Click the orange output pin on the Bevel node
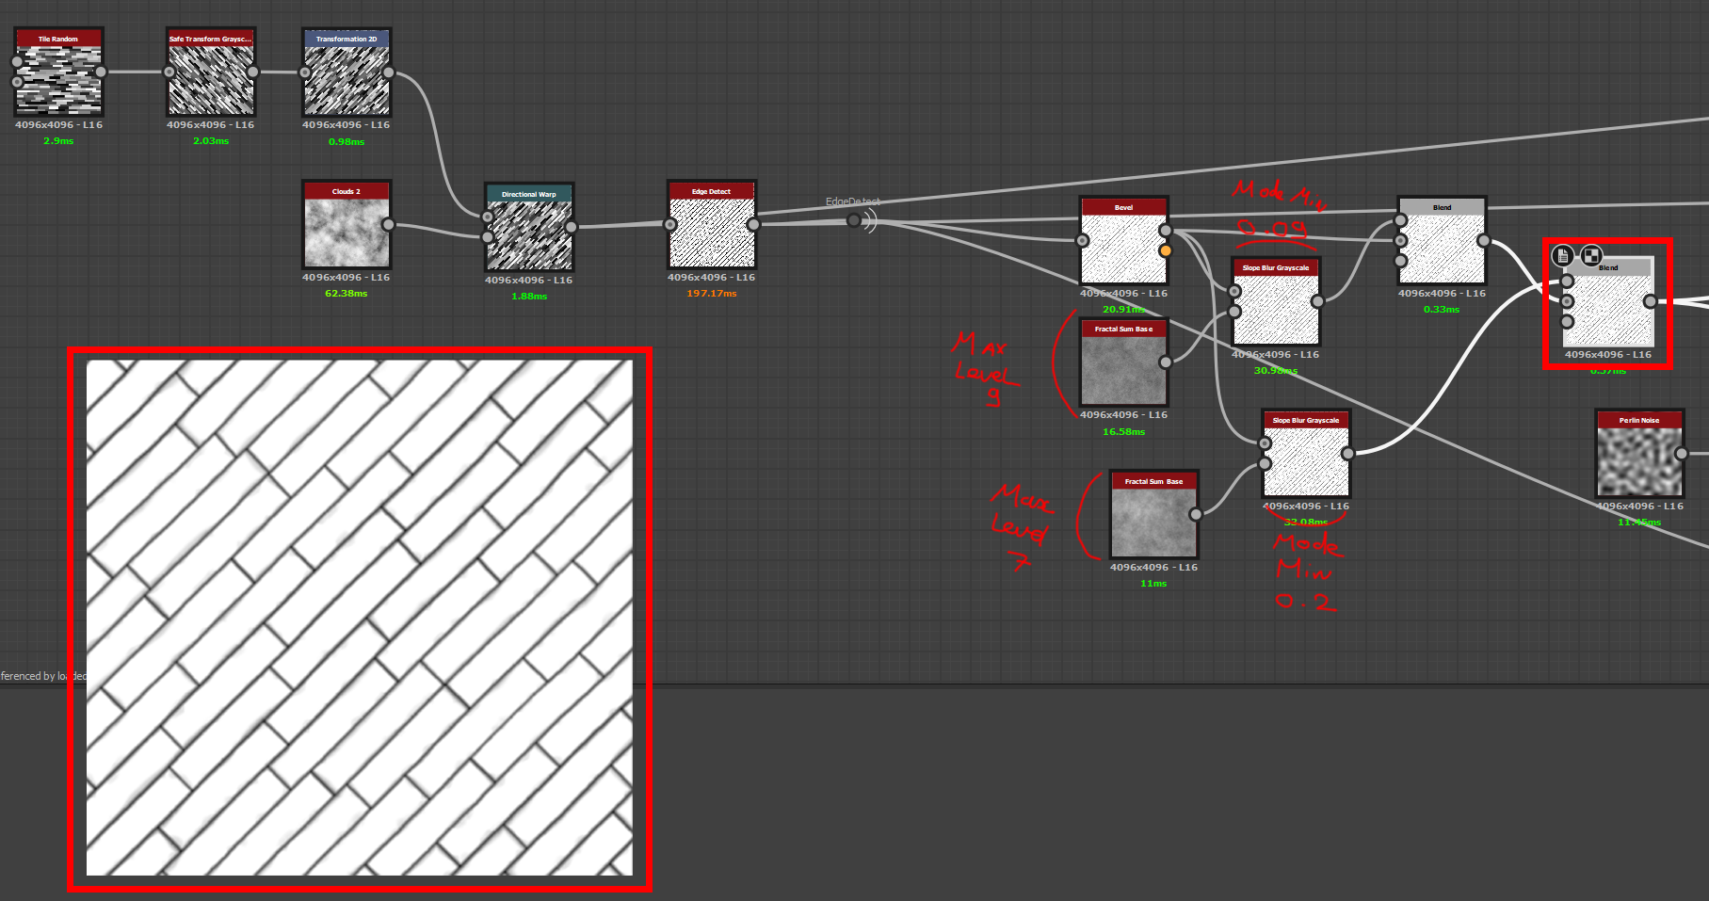 (1166, 250)
